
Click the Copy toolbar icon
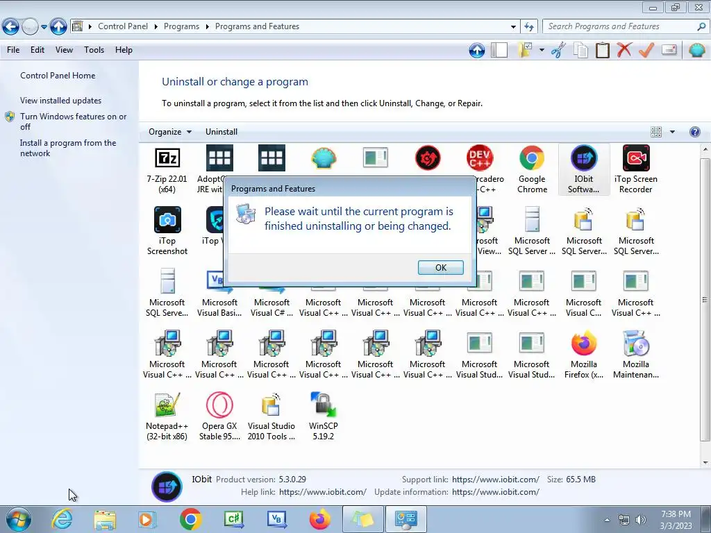[x=580, y=50]
